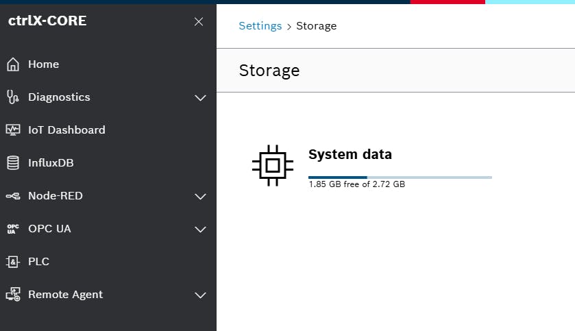
Task: Click the PLC logic gate icon
Action: (x=12, y=262)
